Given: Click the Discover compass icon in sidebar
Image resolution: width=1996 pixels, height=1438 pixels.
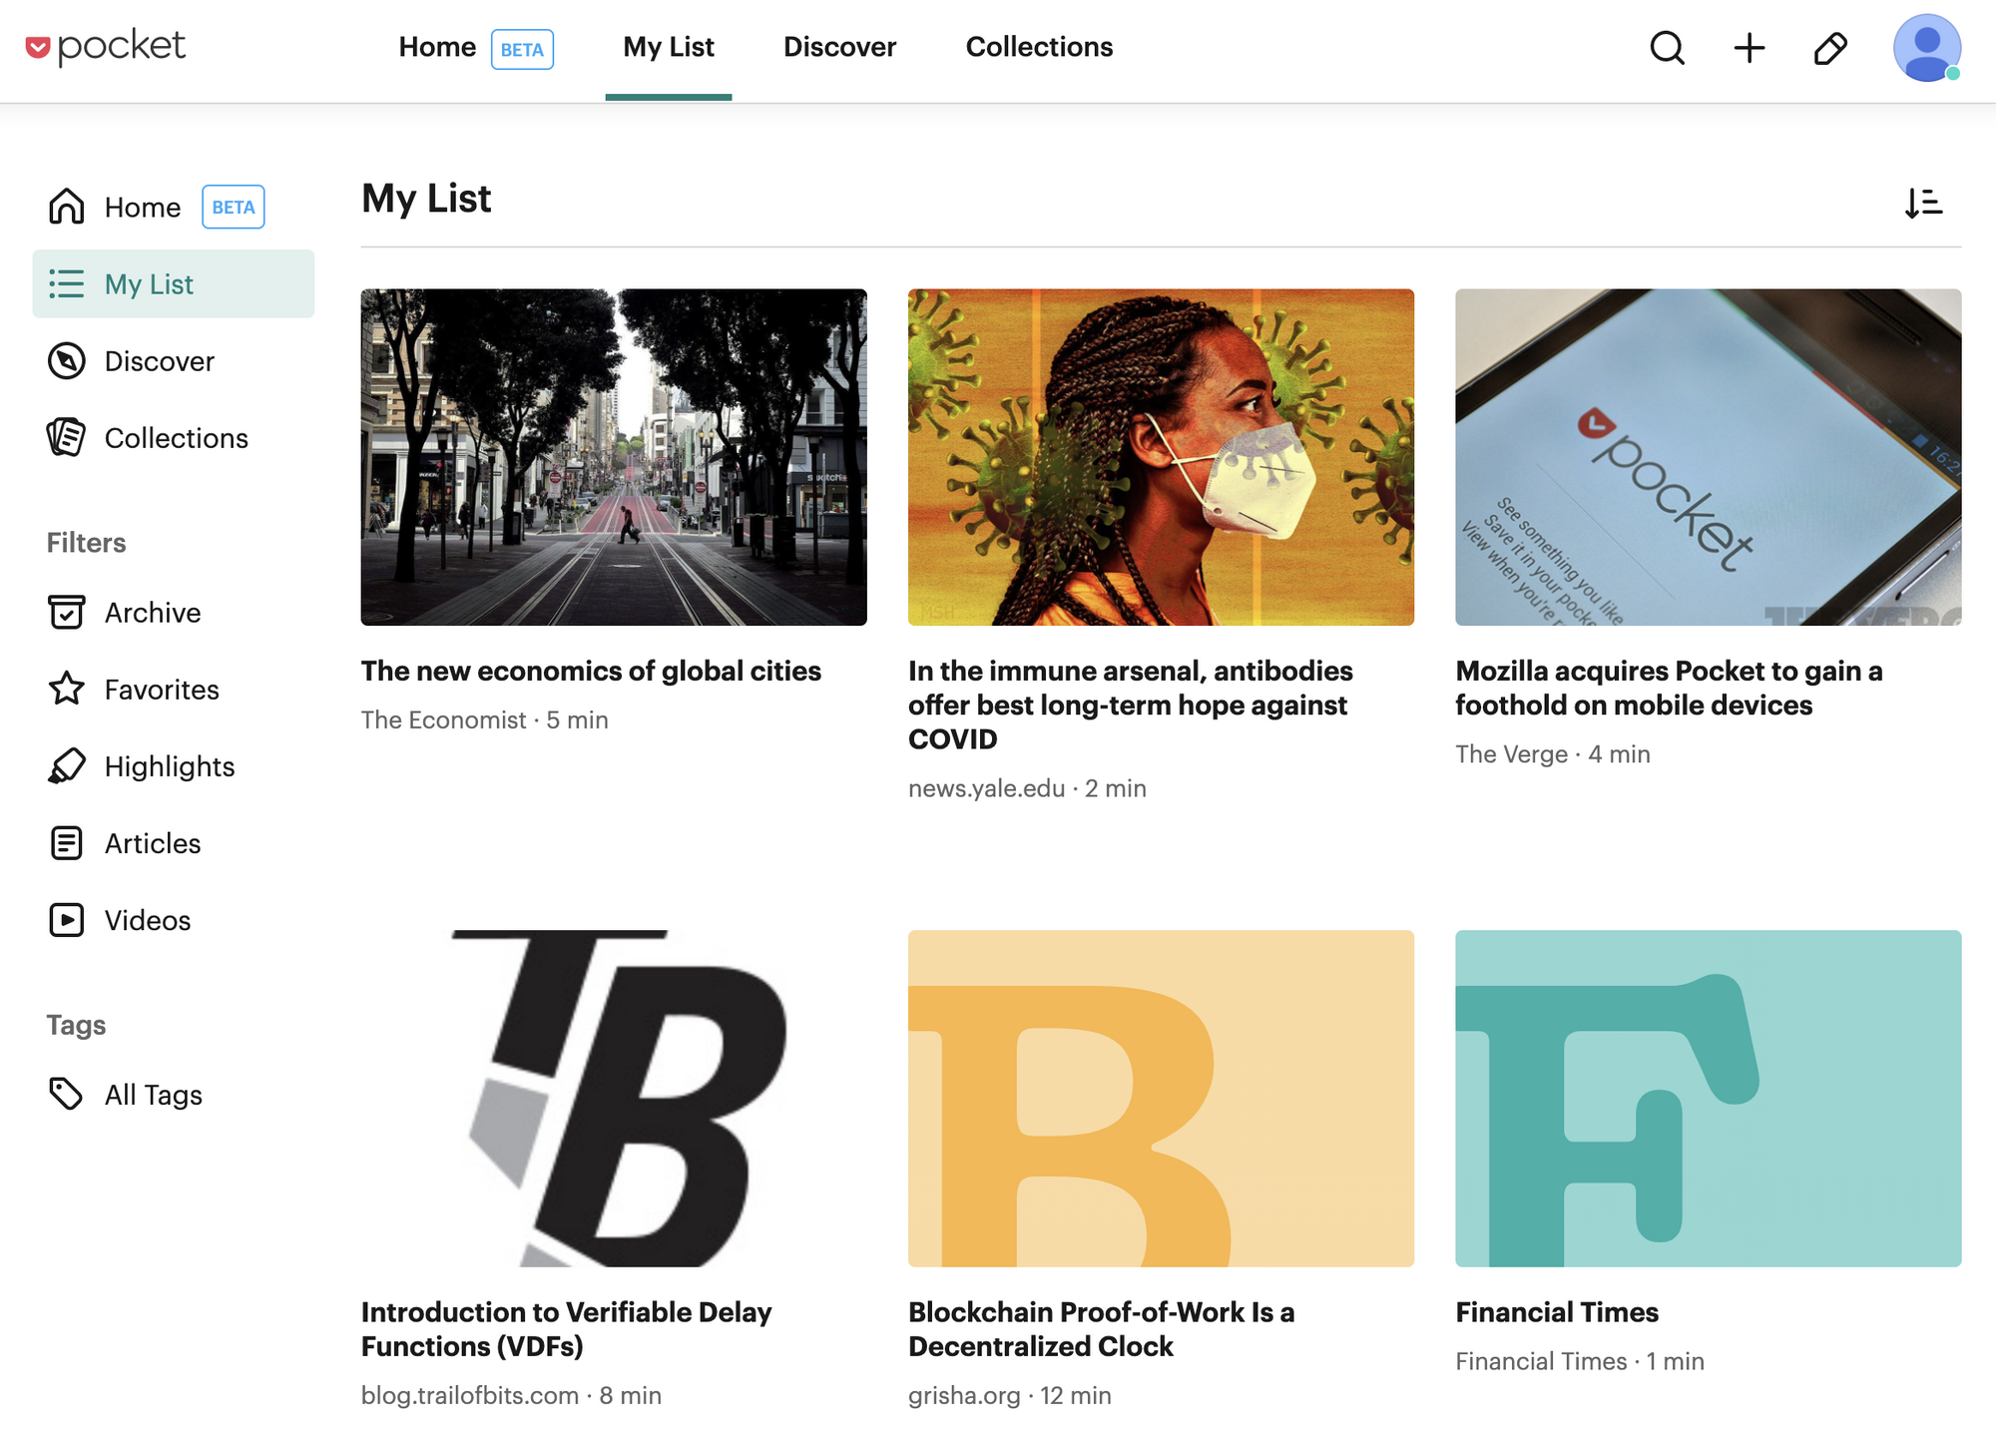Looking at the screenshot, I should pos(67,360).
